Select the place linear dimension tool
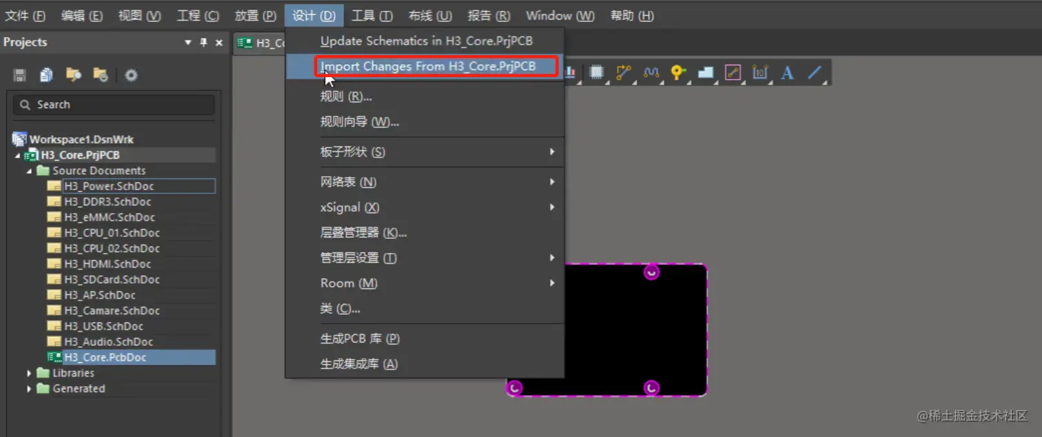 click(760, 72)
